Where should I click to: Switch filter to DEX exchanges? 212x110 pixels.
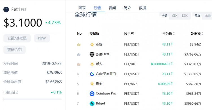pyautogui.click(x=185, y=16)
